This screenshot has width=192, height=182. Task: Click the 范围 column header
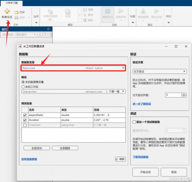[x=109, y=110]
